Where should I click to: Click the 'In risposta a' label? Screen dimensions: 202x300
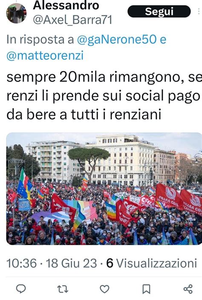pyautogui.click(x=40, y=39)
